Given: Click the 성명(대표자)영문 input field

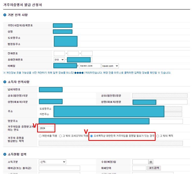Looking at the screenshot, I should pyautogui.click(x=160, y=102).
